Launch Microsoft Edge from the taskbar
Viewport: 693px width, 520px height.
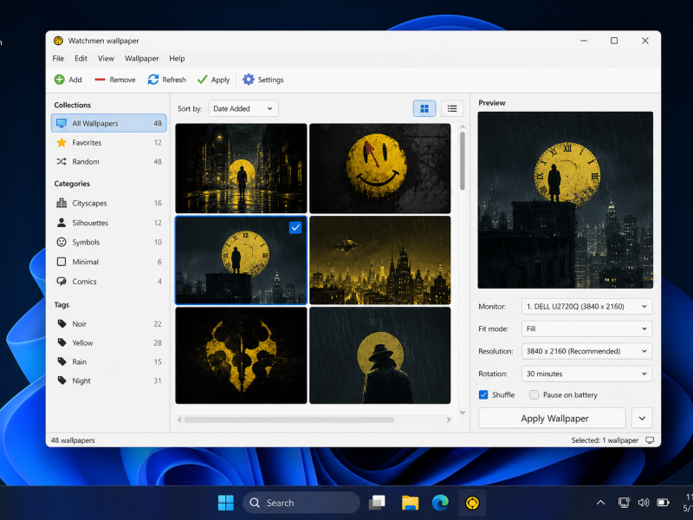pos(440,503)
